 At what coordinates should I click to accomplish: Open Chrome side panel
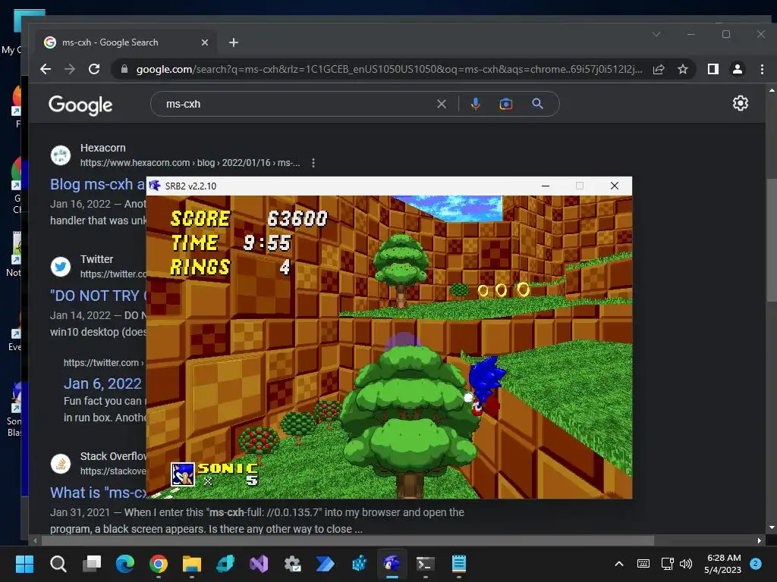coord(713,69)
